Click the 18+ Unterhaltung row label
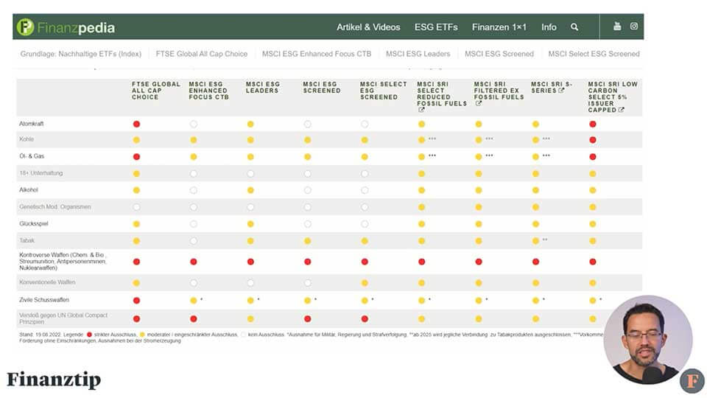 pos(41,172)
